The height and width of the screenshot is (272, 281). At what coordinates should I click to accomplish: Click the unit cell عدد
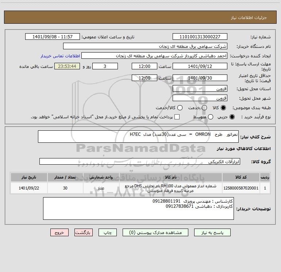[101, 188]
